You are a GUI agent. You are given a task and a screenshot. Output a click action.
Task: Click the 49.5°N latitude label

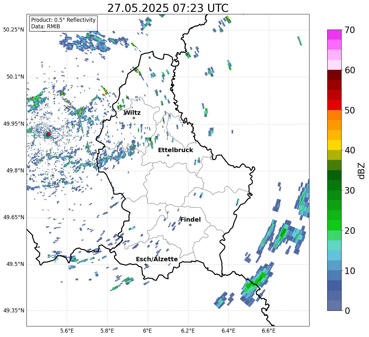[x=15, y=264]
